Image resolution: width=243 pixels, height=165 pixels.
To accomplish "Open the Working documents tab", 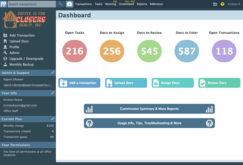I will pyautogui.click(x=111, y=4).
